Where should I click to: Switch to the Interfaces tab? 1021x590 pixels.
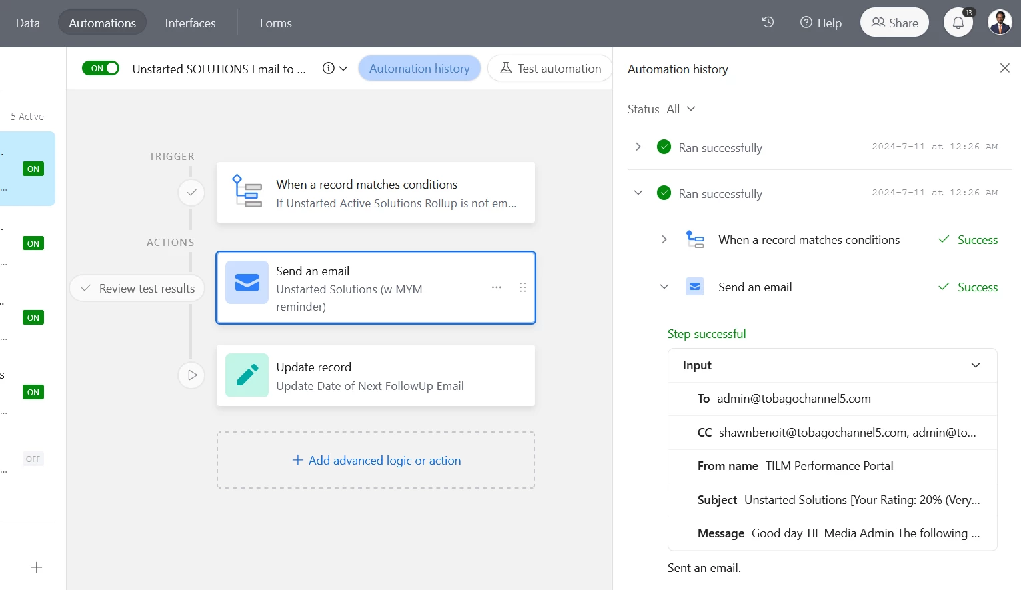click(191, 23)
